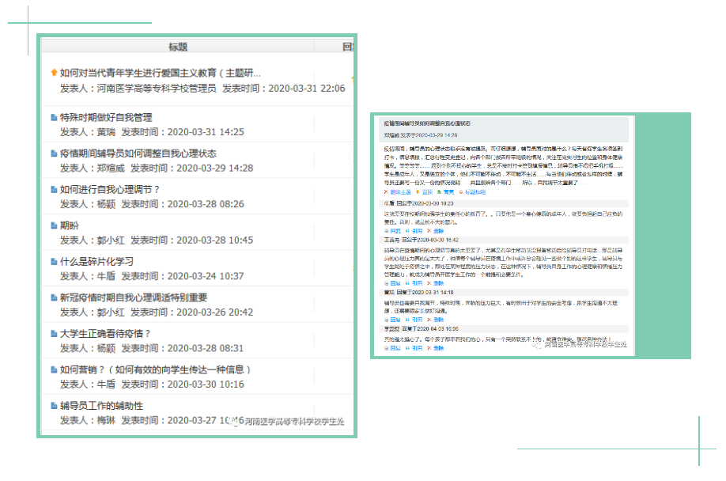Image resolution: width=726 pixels, height=481 pixels.
Task: Open thread 疫情期间辅导员如何调整自我心理状态
Action: 138,153
